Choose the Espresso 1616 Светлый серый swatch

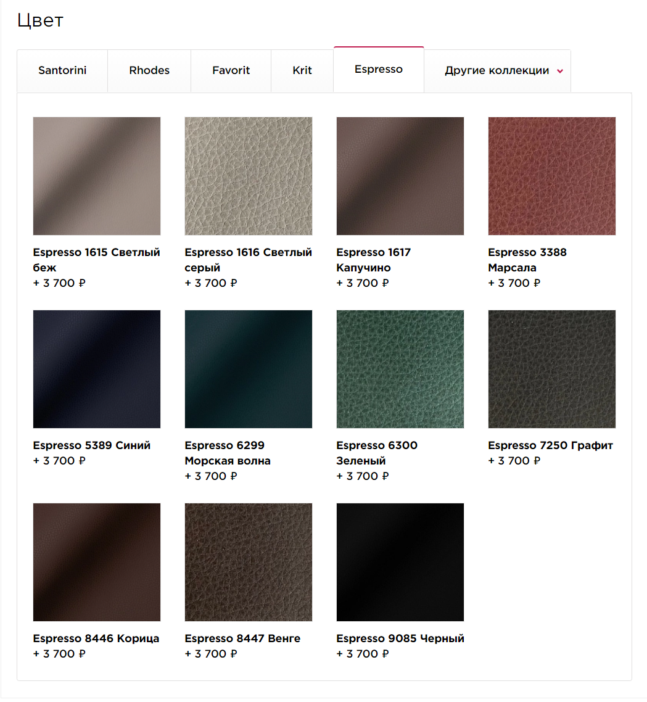point(249,176)
